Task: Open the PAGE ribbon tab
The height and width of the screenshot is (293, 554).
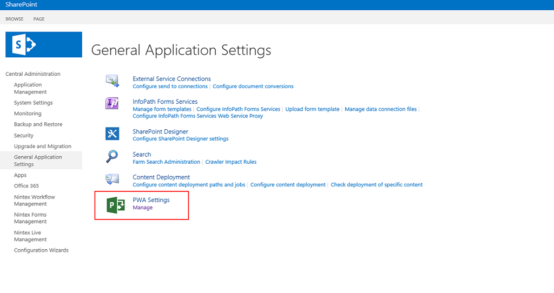Action: (39, 19)
